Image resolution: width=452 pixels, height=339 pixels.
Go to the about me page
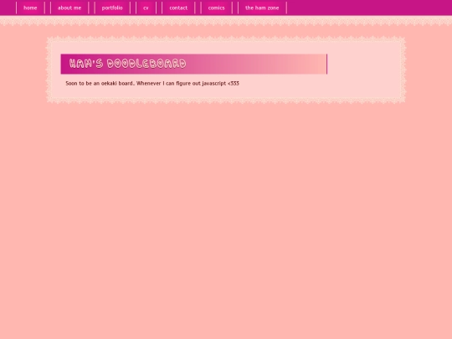tap(69, 8)
